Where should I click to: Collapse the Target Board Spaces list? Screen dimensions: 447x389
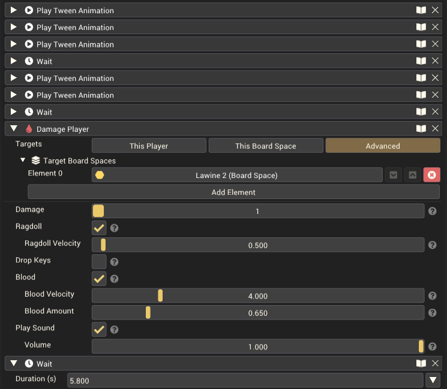23,160
